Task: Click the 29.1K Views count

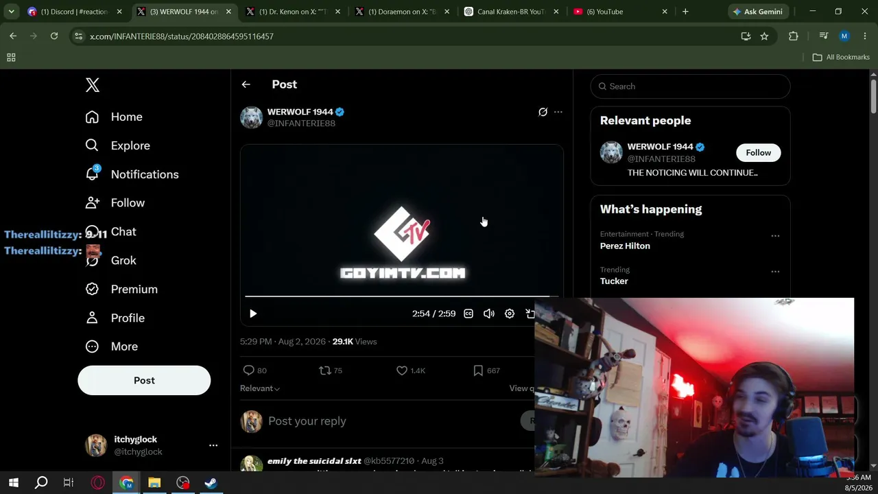Action: (355, 342)
